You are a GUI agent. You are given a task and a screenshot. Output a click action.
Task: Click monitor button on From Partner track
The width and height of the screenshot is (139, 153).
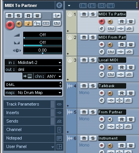(110, 119)
